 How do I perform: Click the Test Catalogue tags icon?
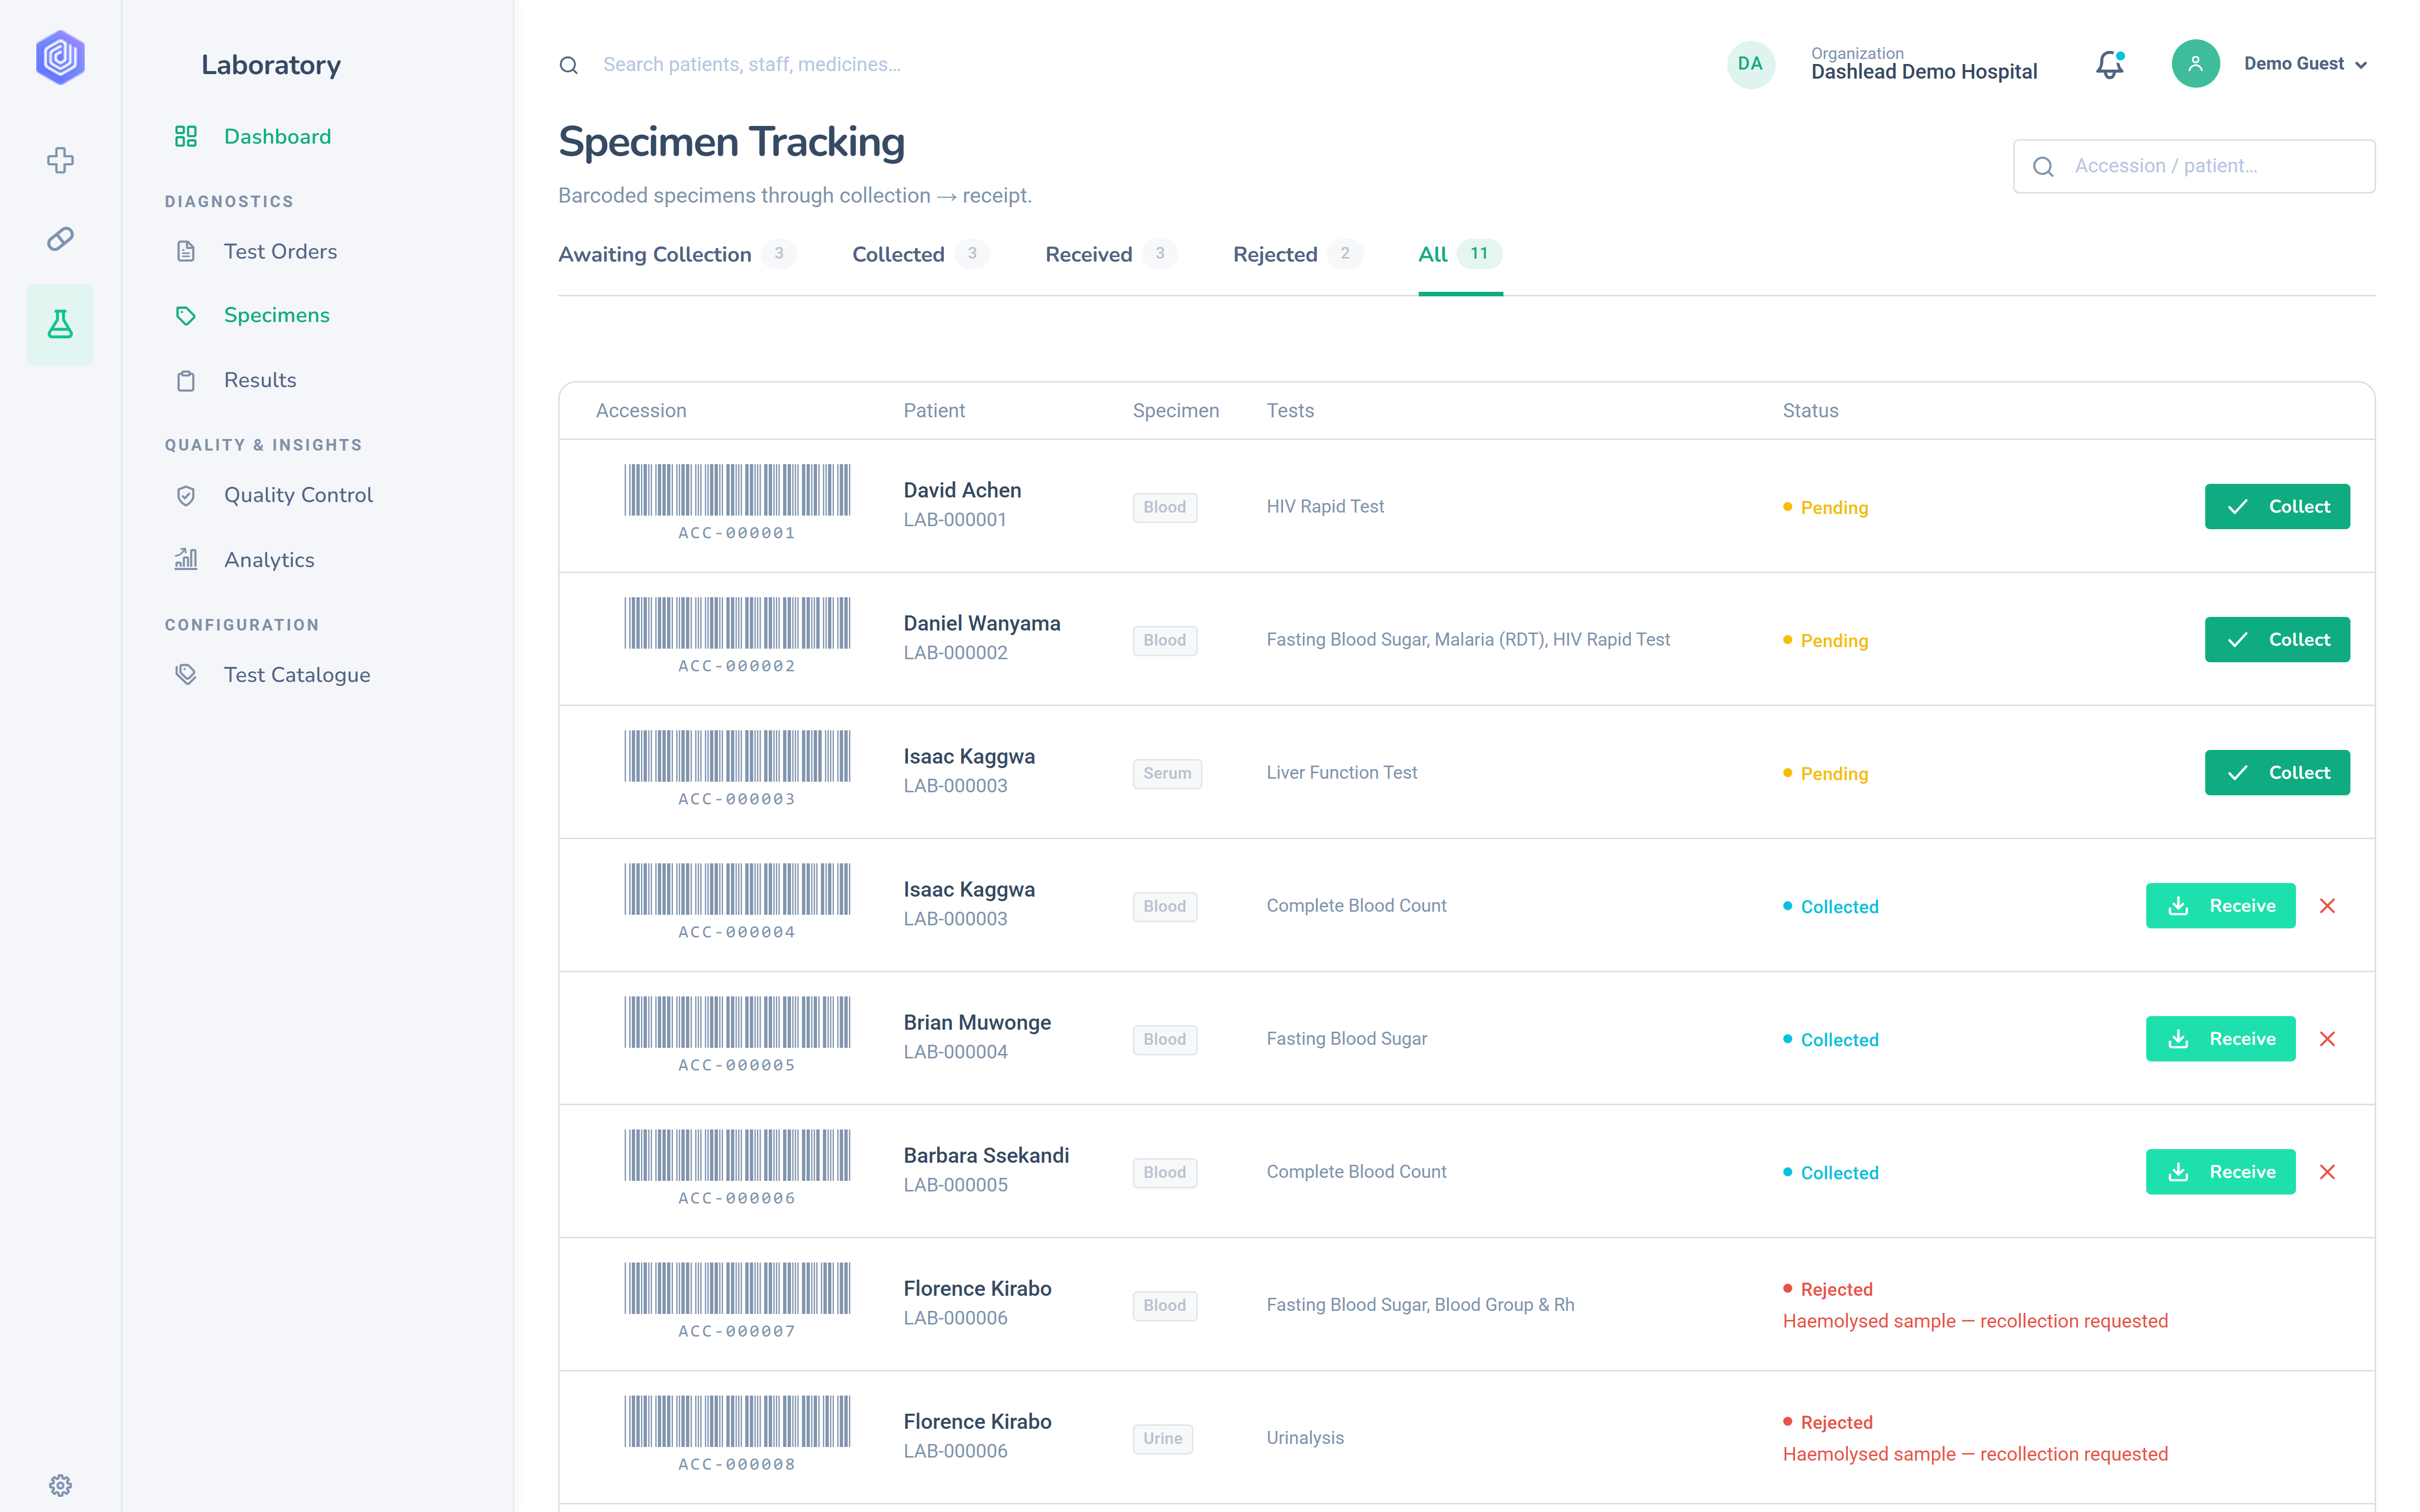click(186, 675)
